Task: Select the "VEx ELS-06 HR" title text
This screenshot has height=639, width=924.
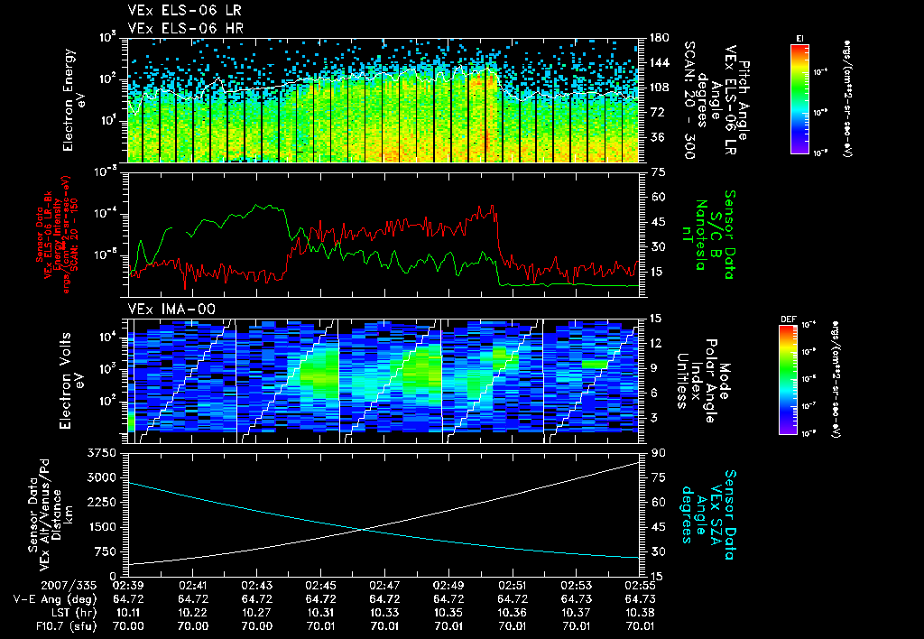Action: tap(185, 28)
